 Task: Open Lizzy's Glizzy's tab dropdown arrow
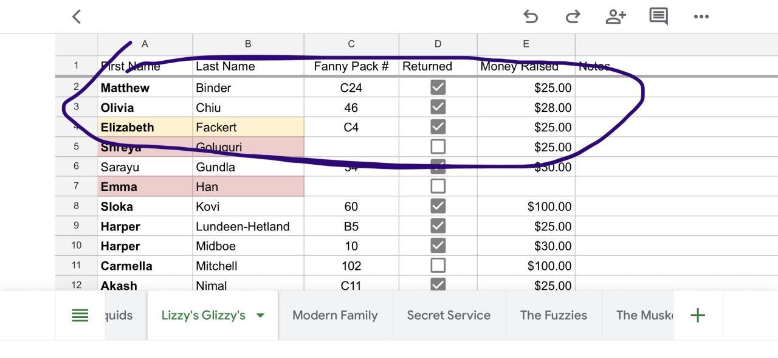pos(261,315)
